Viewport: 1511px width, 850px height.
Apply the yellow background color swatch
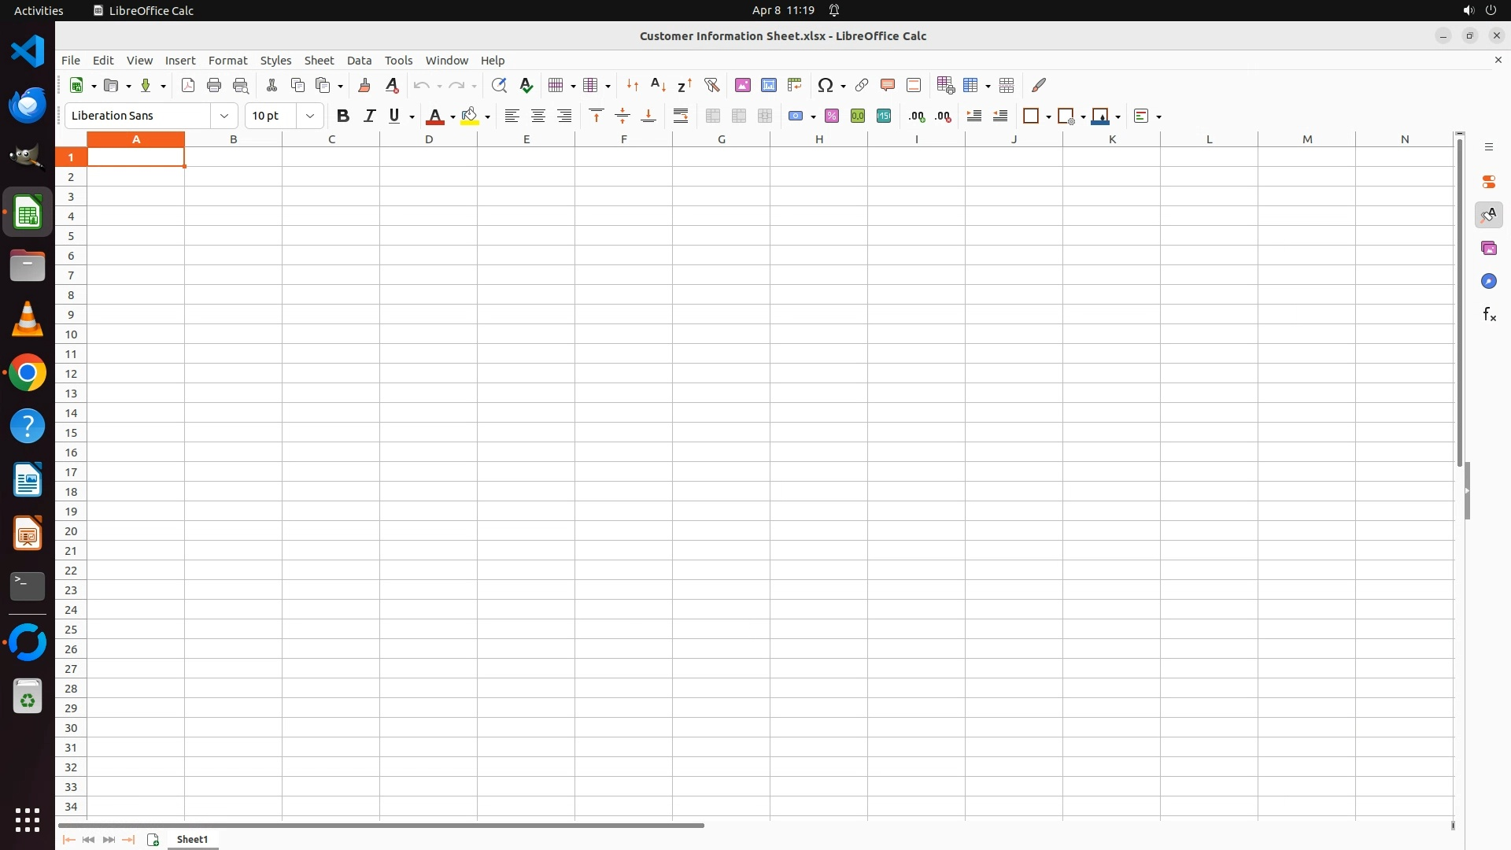[x=470, y=116]
